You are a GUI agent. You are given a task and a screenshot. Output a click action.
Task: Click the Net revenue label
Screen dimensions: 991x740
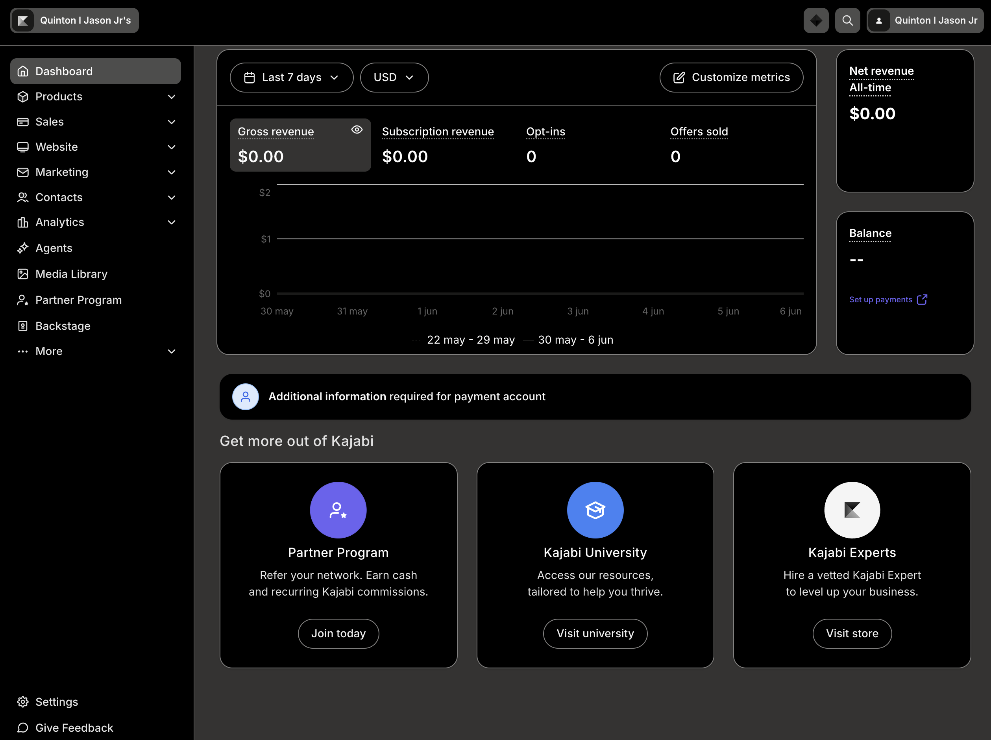pyautogui.click(x=881, y=71)
